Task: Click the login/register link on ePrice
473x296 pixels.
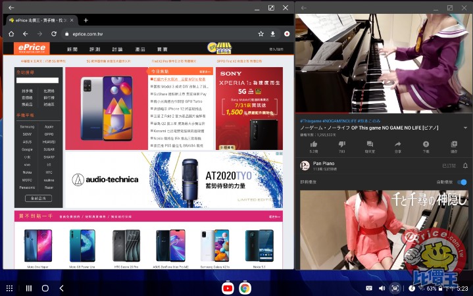Action: click(276, 49)
